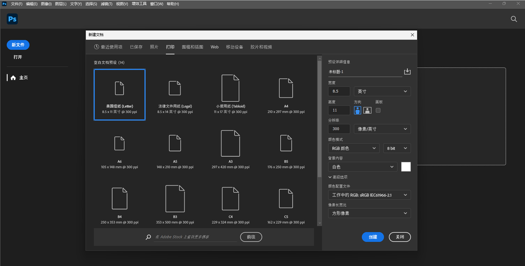
Task: Open the RGB 颜色 color mode dropdown
Action: [354, 148]
